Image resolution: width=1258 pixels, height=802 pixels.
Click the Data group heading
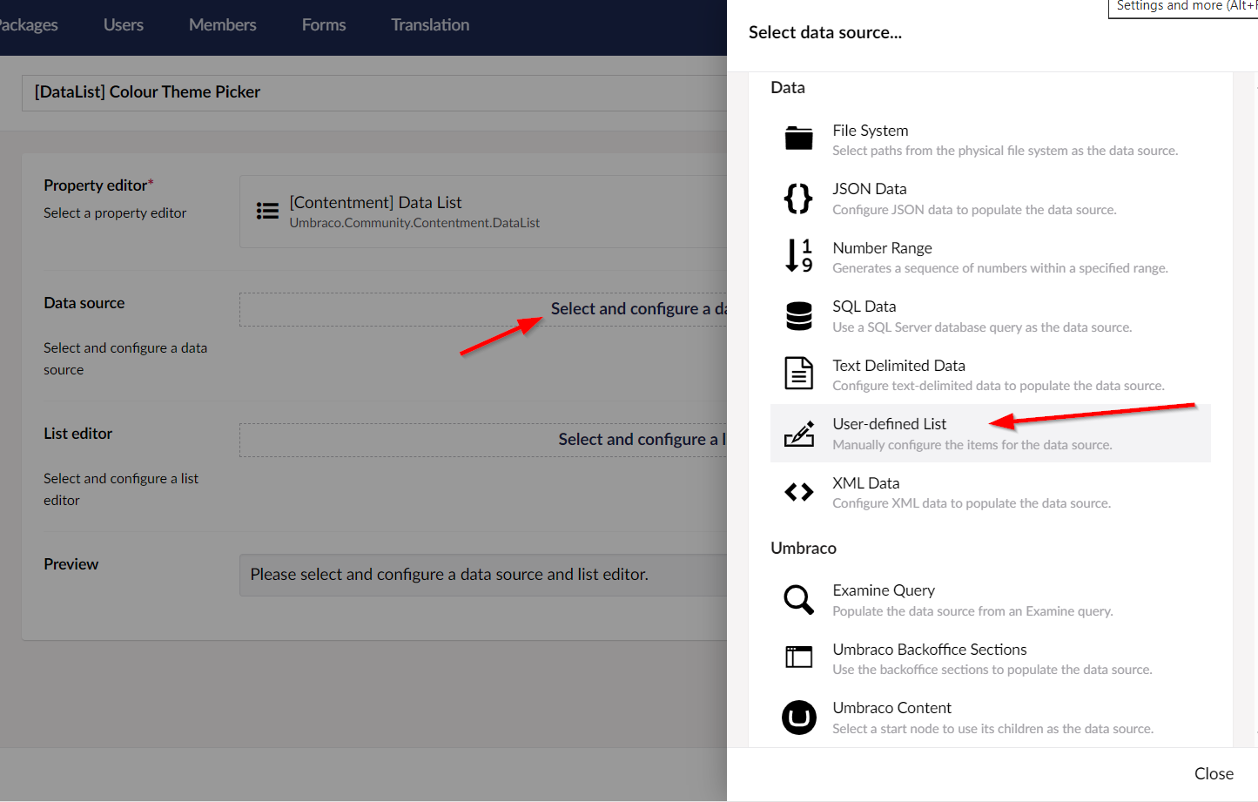tap(788, 87)
